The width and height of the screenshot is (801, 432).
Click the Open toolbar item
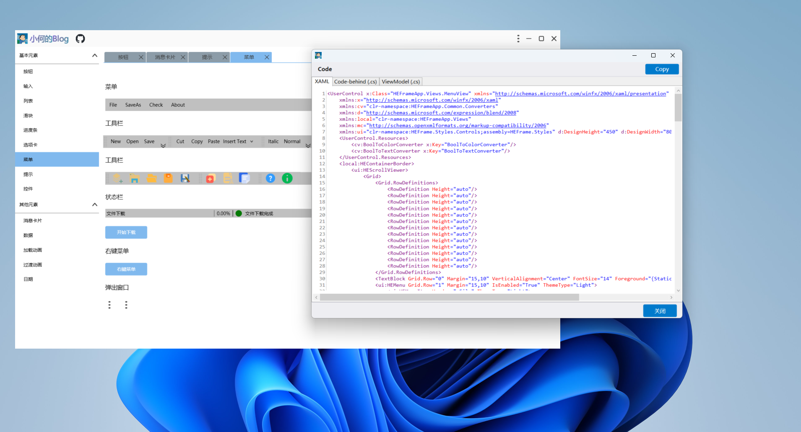[x=133, y=142]
